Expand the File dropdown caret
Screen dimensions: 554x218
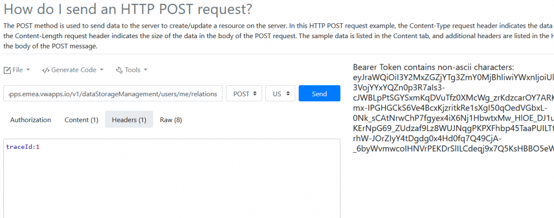pos(28,70)
